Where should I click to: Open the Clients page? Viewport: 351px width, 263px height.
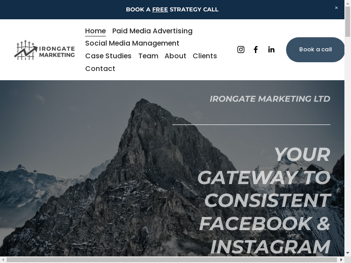(205, 56)
